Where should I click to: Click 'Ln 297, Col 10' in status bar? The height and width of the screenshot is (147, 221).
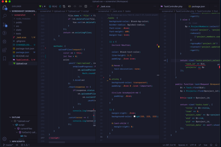(169, 145)
